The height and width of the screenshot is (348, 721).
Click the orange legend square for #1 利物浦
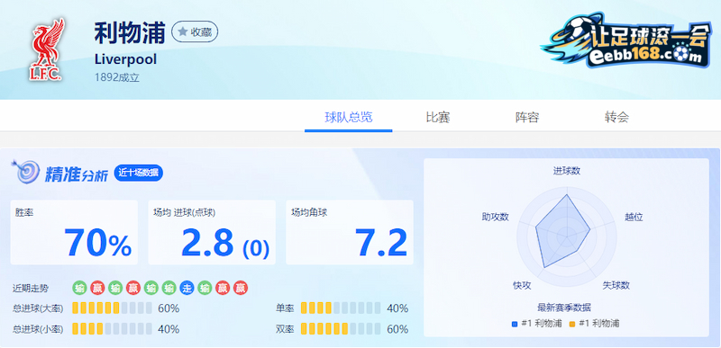click(x=572, y=324)
